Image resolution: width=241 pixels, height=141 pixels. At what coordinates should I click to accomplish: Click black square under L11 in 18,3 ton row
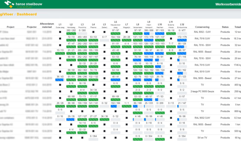pos(171,38)
